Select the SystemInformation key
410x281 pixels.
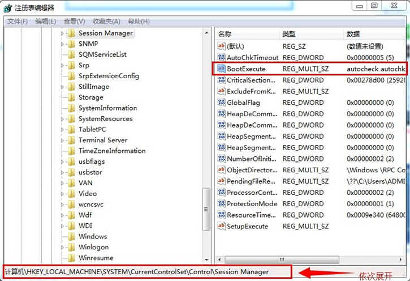[x=107, y=108]
